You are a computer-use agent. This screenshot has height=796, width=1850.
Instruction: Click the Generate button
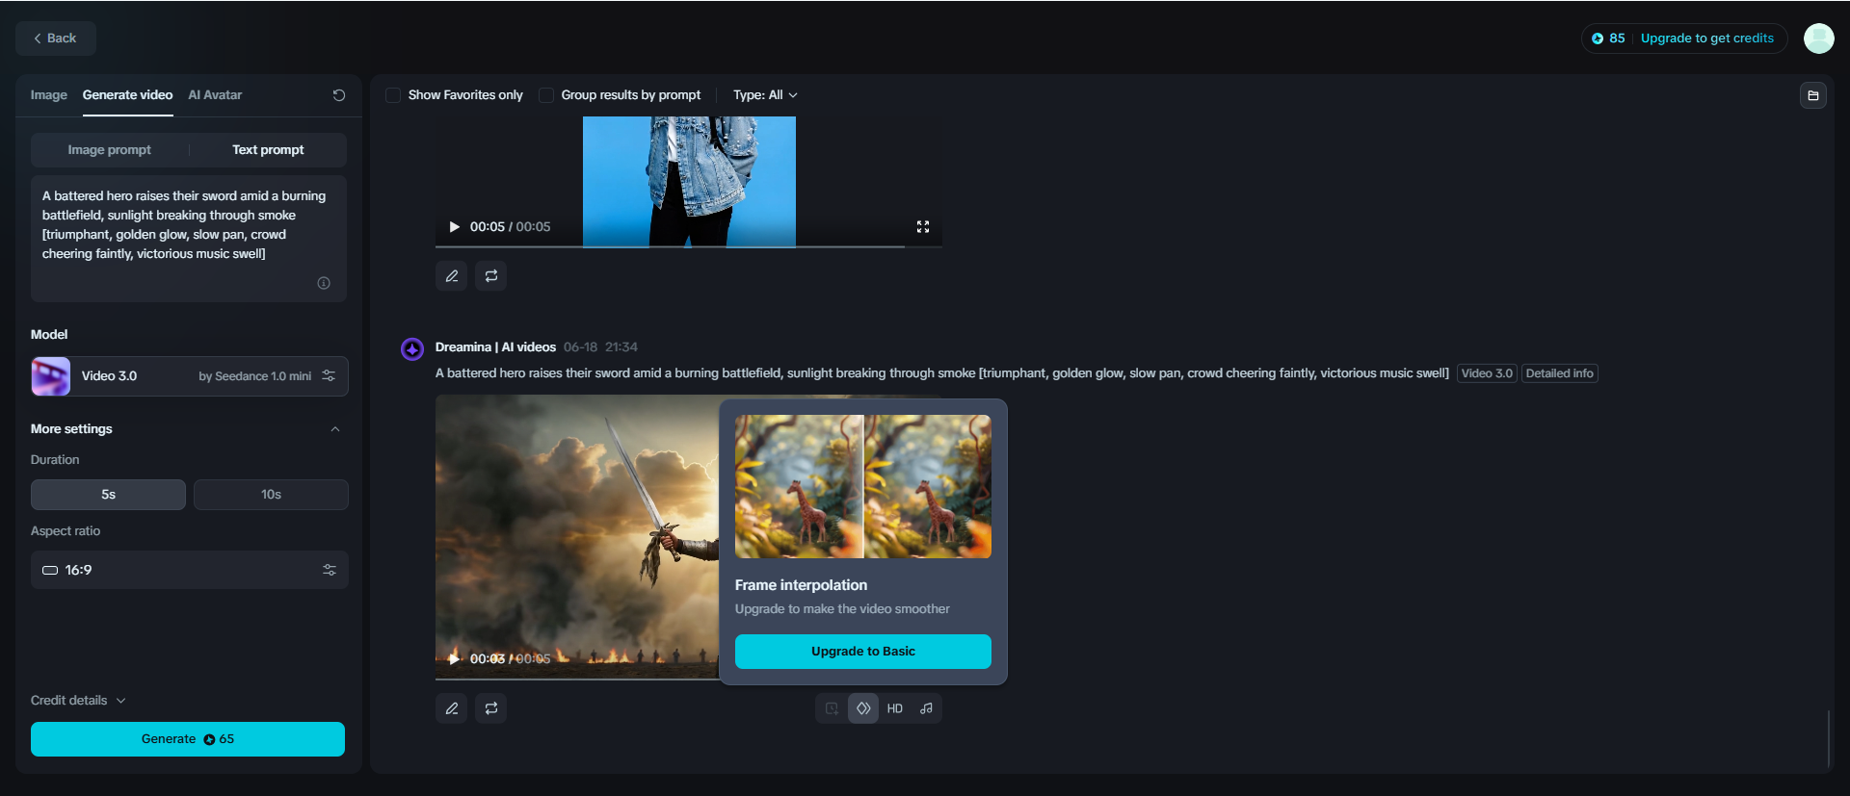(188, 739)
